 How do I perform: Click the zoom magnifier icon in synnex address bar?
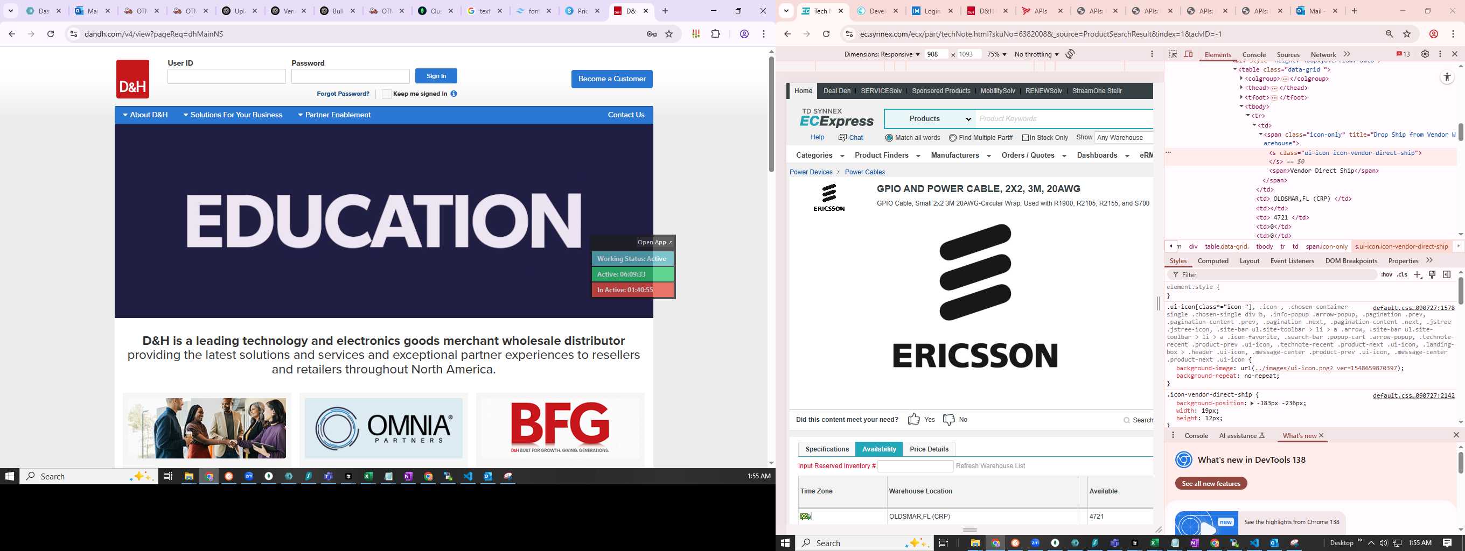pos(1390,34)
